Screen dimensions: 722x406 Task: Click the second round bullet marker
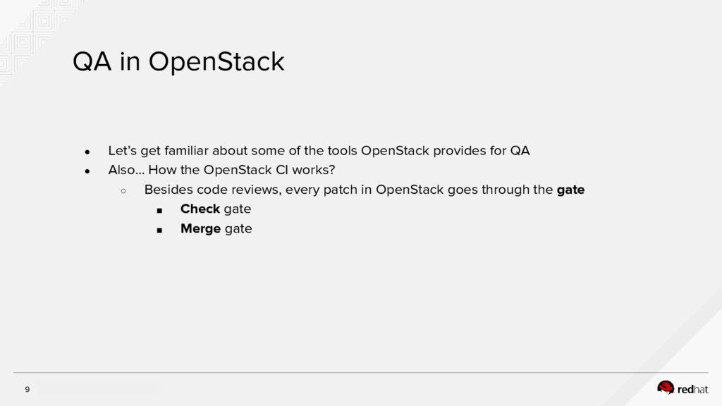click(87, 171)
